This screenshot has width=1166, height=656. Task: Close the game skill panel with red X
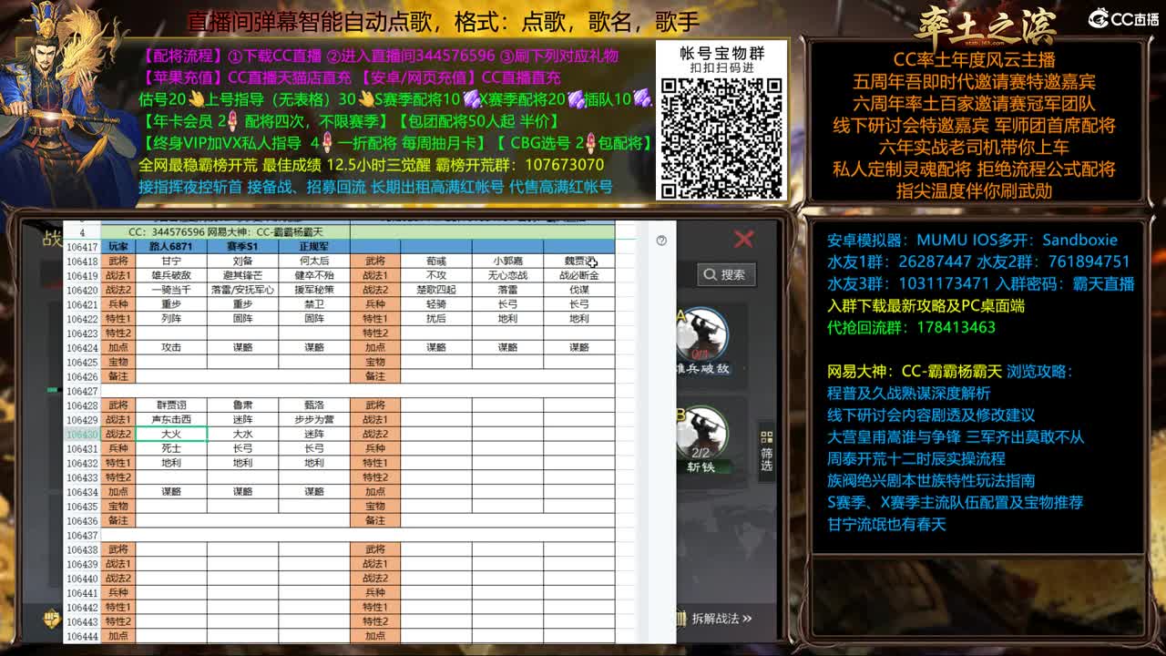point(743,239)
